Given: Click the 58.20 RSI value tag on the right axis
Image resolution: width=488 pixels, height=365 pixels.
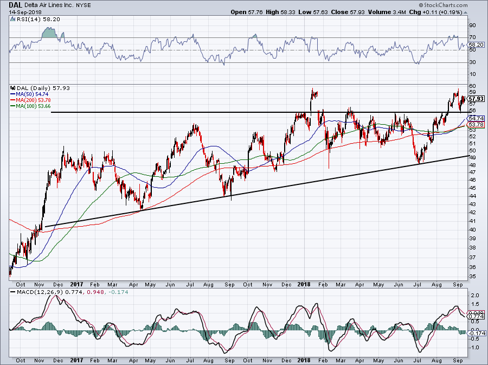Looking at the screenshot, I should pyautogui.click(x=476, y=45).
